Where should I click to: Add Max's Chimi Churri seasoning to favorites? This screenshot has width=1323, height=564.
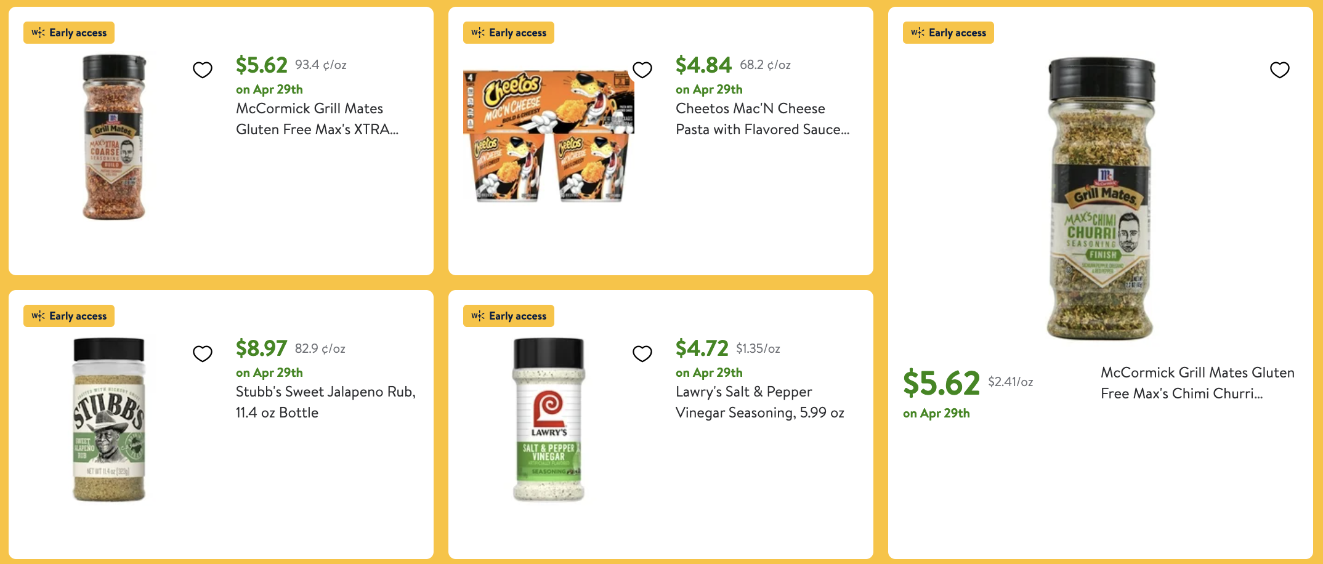[1279, 70]
